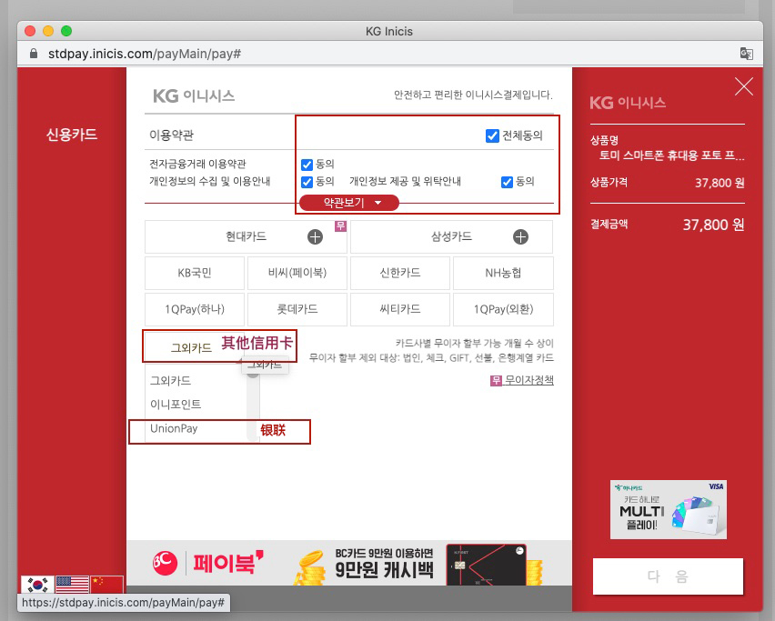This screenshot has width=775, height=621.
Task: Click the 상품명 label
Action: (605, 140)
